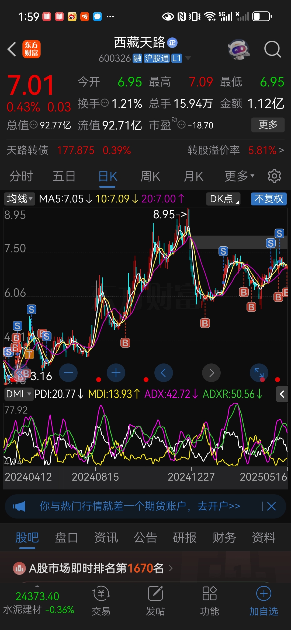Viewport: 291px width, 630px height.
Task: Zoom out chart with minus button
Action: click(68, 373)
